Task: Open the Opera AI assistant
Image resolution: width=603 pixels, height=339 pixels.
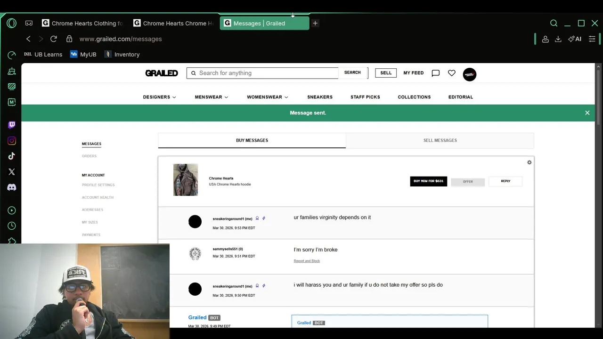Action: pyautogui.click(x=575, y=39)
